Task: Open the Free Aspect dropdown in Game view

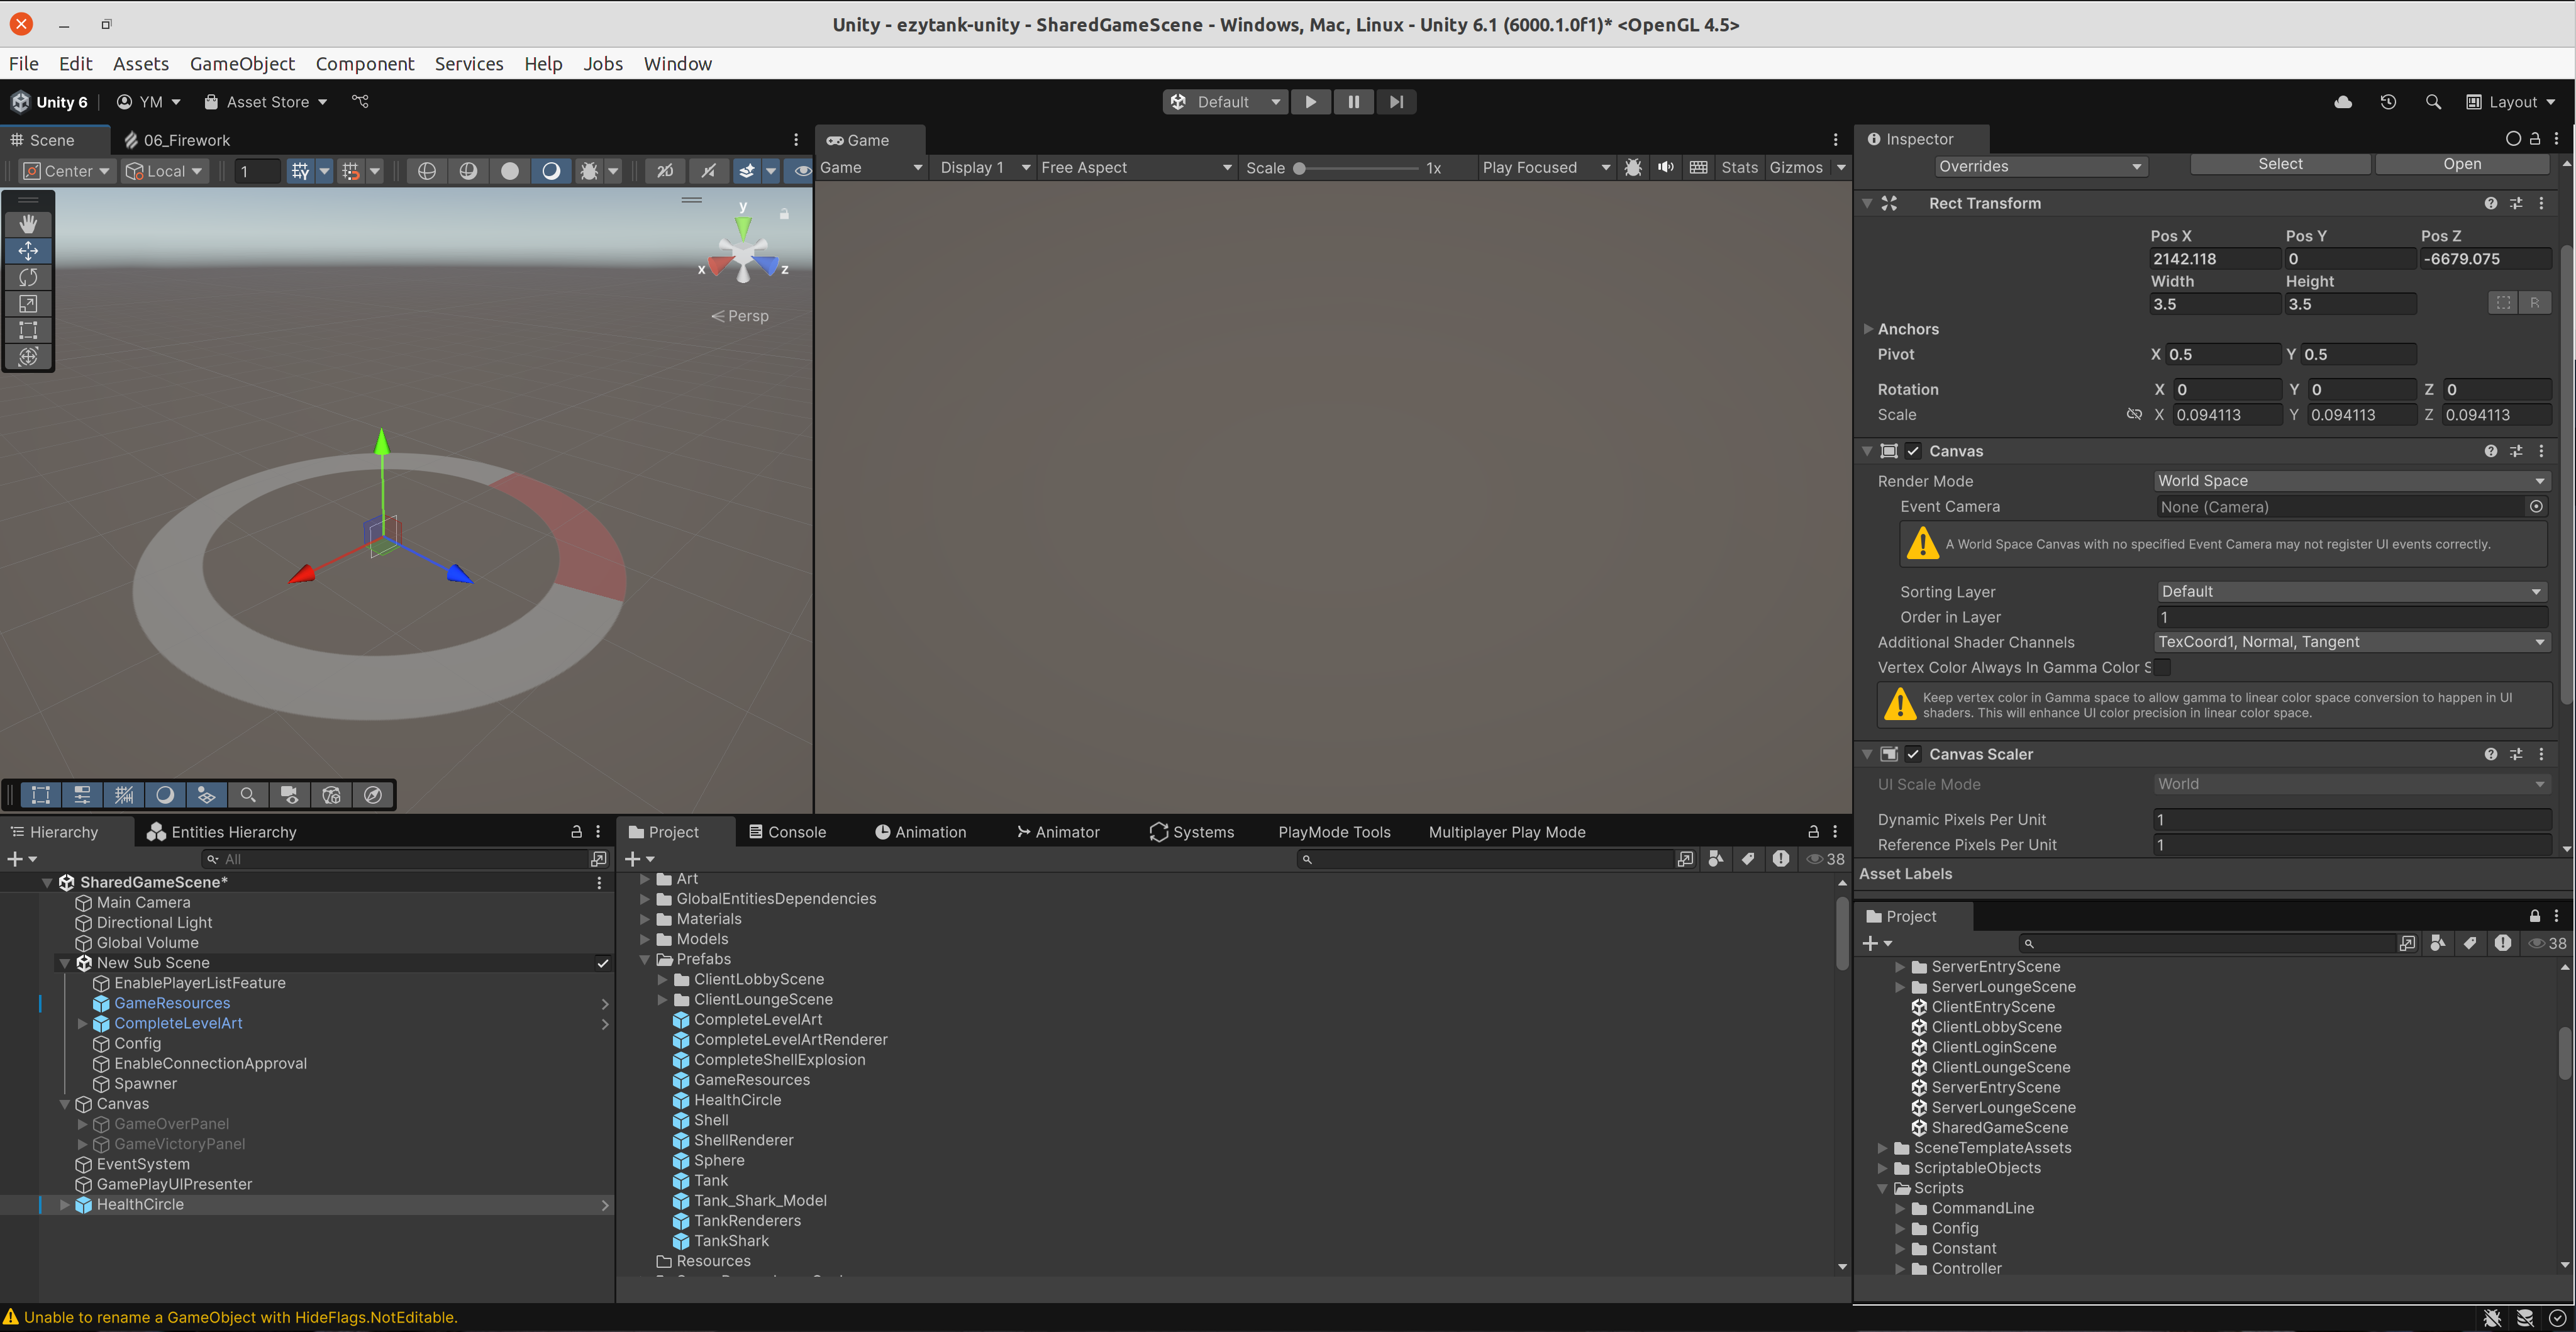Action: 1135,167
